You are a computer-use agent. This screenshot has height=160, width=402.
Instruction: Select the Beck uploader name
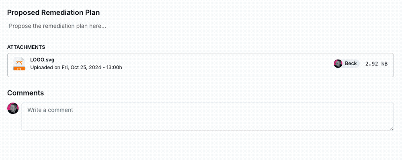(x=351, y=64)
